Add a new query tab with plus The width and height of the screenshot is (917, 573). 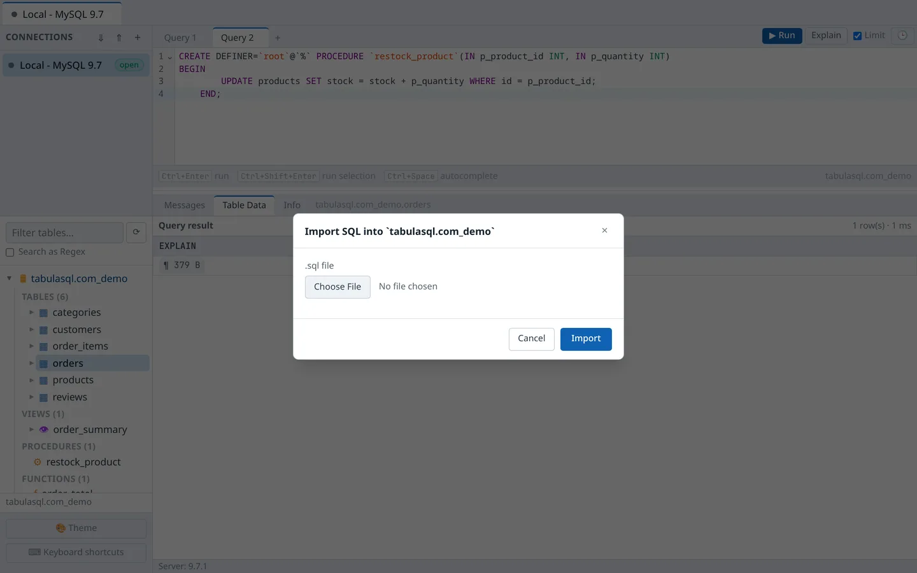278,38
